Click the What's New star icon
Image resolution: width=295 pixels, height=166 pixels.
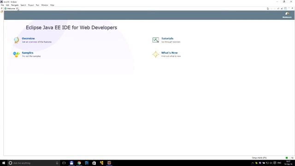(156, 54)
